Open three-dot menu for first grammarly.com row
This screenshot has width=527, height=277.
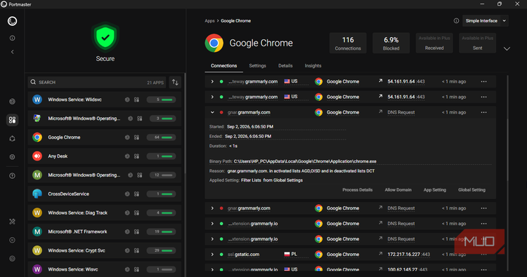(483, 81)
